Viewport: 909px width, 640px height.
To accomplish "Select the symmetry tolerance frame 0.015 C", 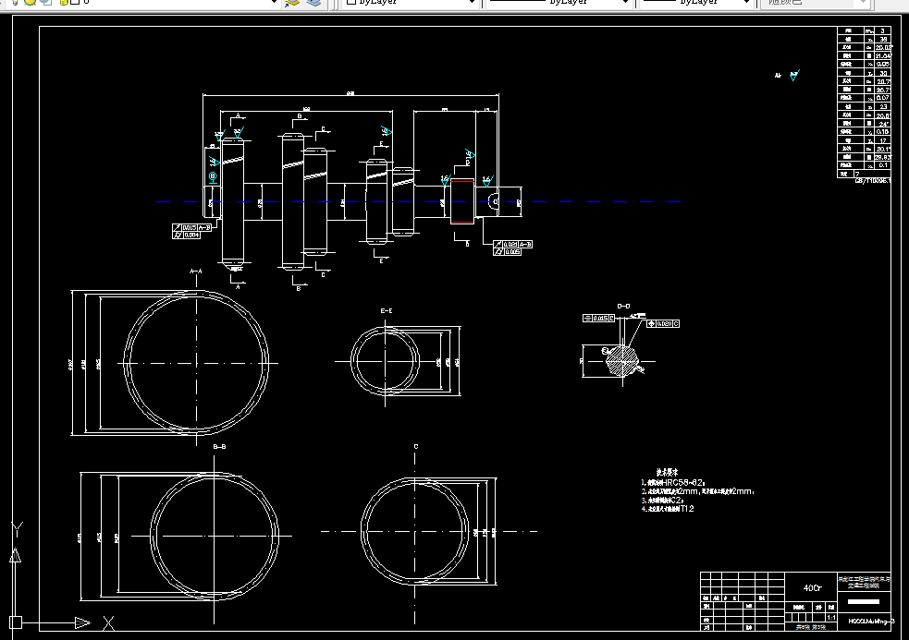I will click(598, 318).
